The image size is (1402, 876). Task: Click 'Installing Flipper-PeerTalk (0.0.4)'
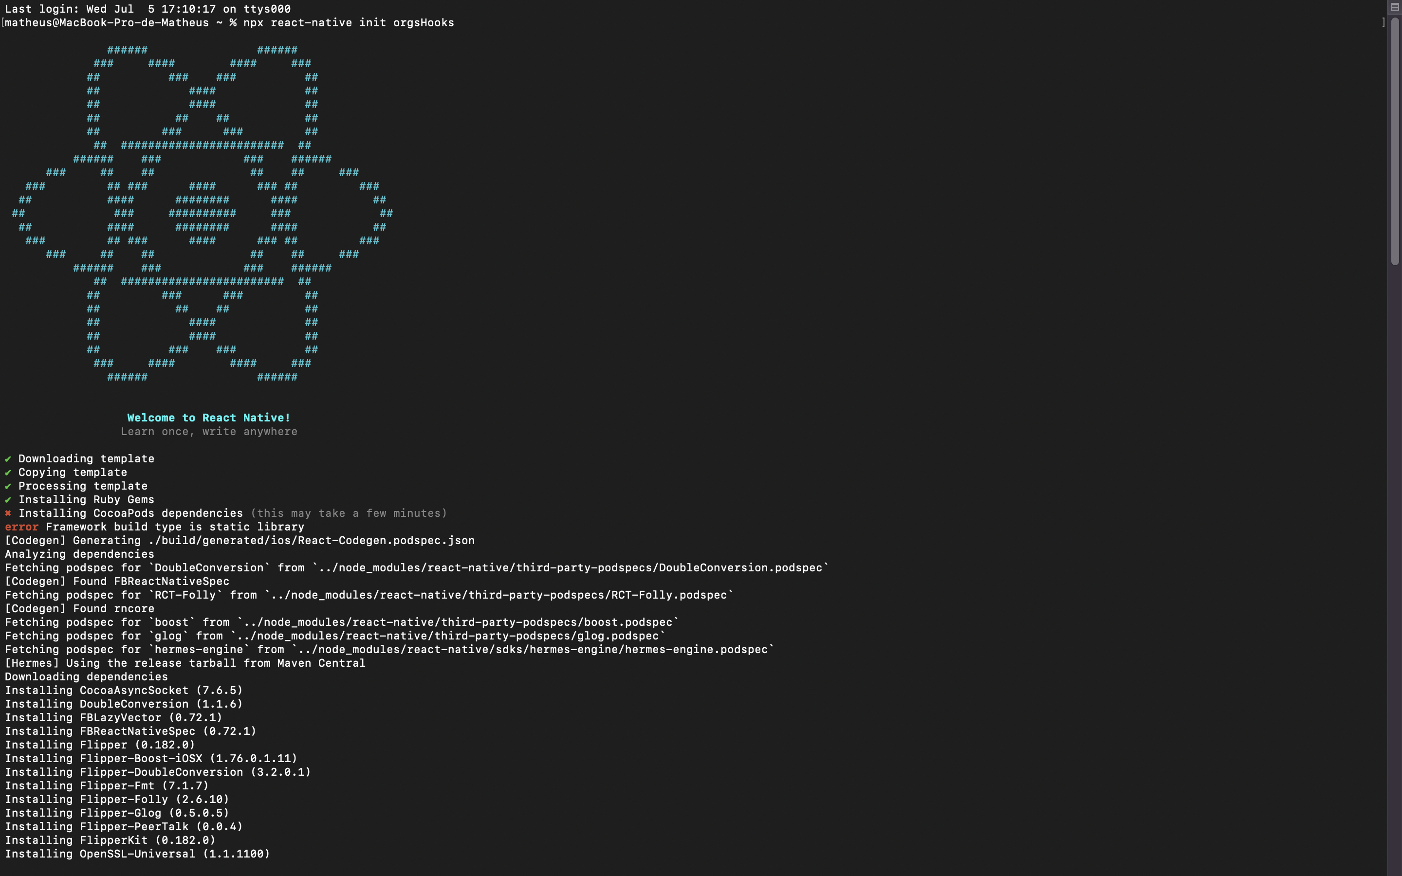coord(124,826)
